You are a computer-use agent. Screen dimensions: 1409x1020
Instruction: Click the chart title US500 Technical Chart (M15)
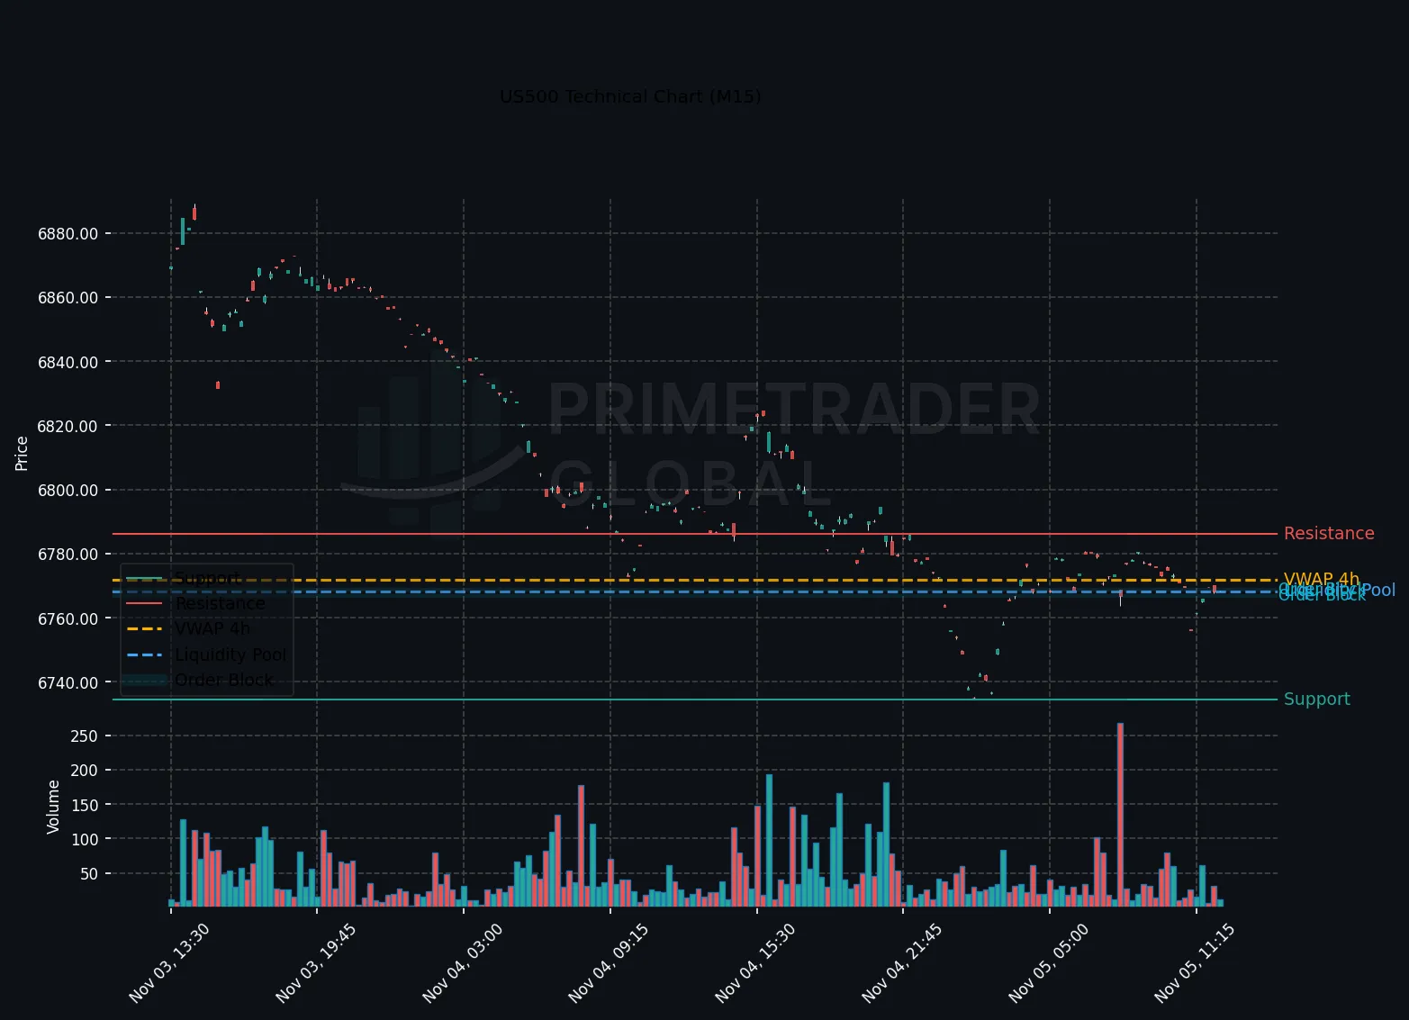(630, 96)
